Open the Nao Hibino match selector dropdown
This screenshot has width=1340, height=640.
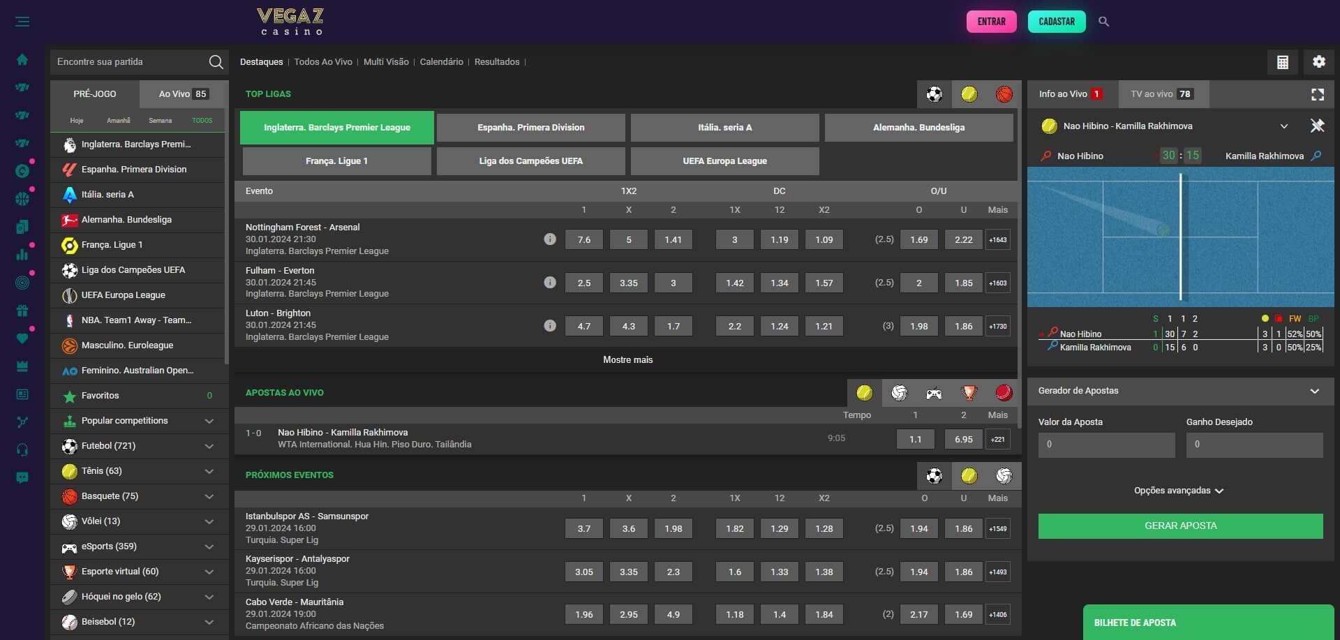[x=1283, y=126]
